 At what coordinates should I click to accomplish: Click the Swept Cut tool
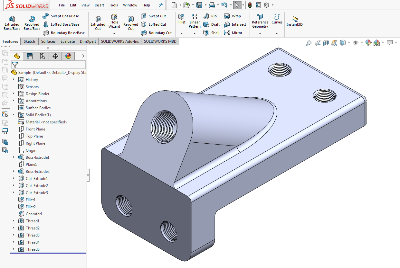pos(153,16)
